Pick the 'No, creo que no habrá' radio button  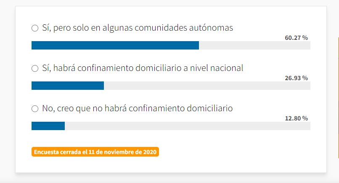[35, 109]
